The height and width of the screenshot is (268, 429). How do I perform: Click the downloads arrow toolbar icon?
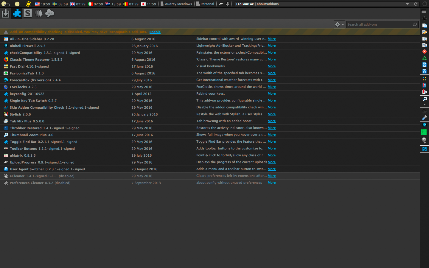coord(228,4)
